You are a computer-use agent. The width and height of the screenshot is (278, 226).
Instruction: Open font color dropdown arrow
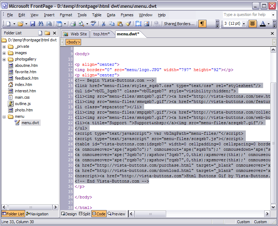(x=268, y=24)
